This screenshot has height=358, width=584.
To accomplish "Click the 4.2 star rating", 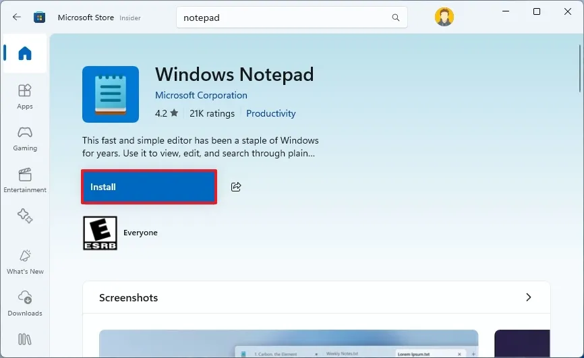I will [167, 113].
